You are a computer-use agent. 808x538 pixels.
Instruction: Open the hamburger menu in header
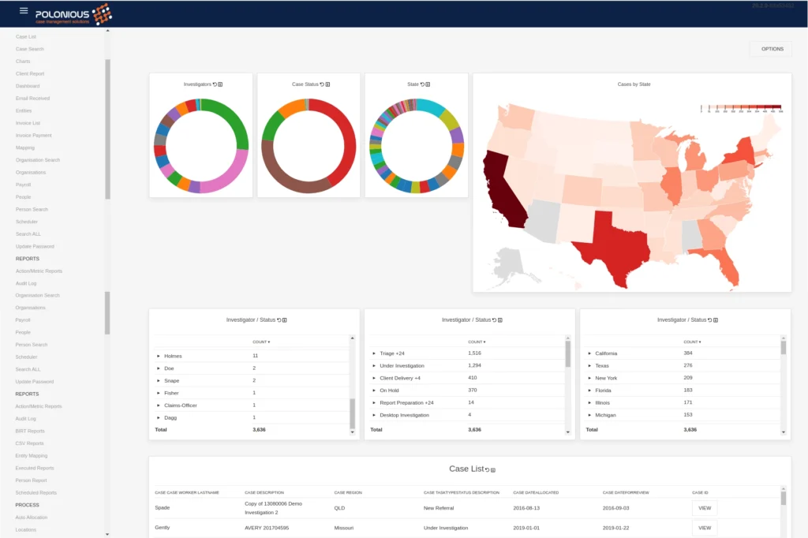24,11
